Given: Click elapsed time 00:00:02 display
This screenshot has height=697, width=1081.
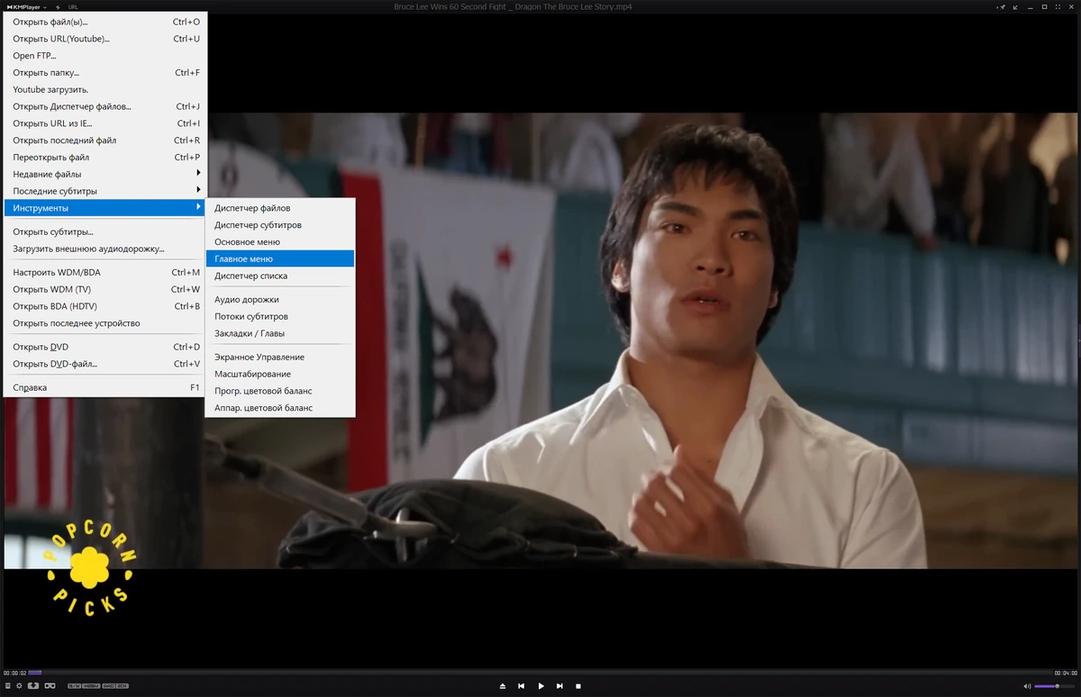Looking at the screenshot, I should click(x=14, y=673).
